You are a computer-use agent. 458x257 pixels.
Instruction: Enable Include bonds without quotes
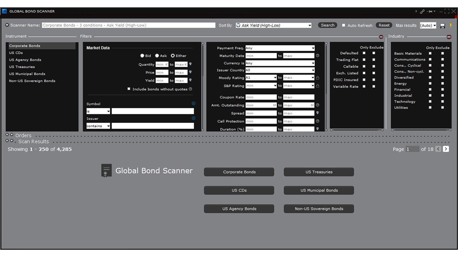click(x=129, y=89)
